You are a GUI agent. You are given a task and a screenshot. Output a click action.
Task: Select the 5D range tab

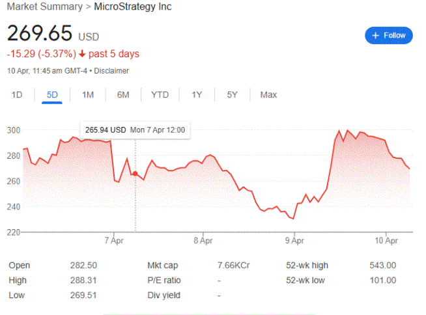coord(52,95)
